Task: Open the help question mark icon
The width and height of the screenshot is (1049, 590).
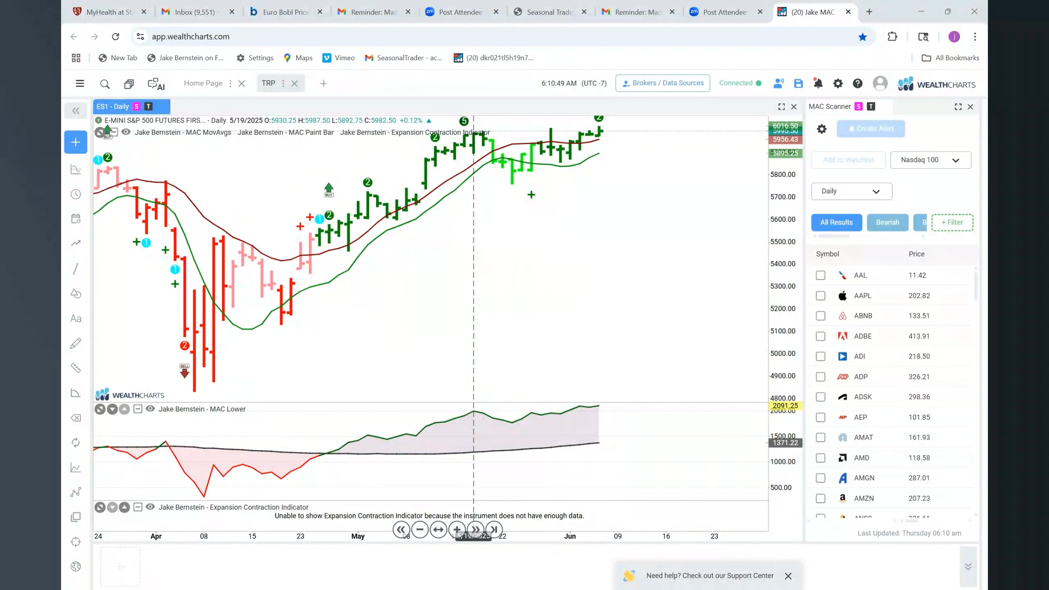Action: (857, 84)
